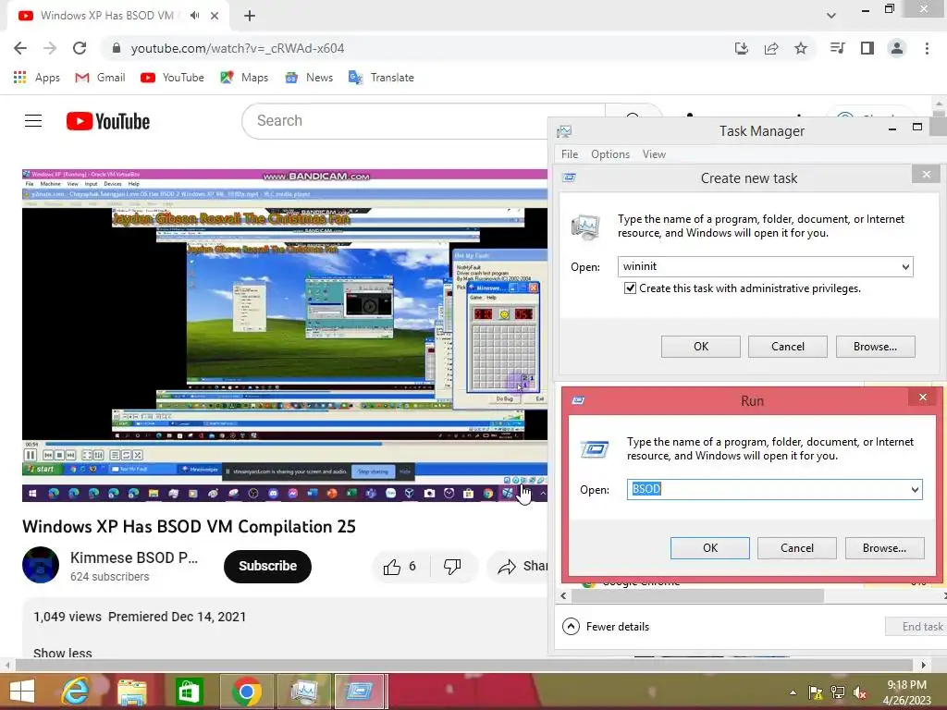
Task: Click Cancel in the Run dialog
Action: [x=796, y=548]
